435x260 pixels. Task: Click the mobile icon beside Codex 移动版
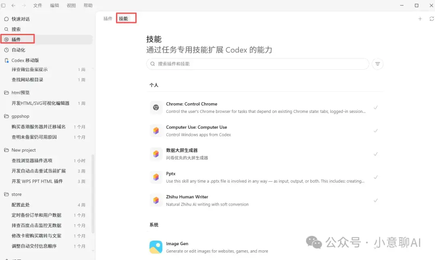6,60
